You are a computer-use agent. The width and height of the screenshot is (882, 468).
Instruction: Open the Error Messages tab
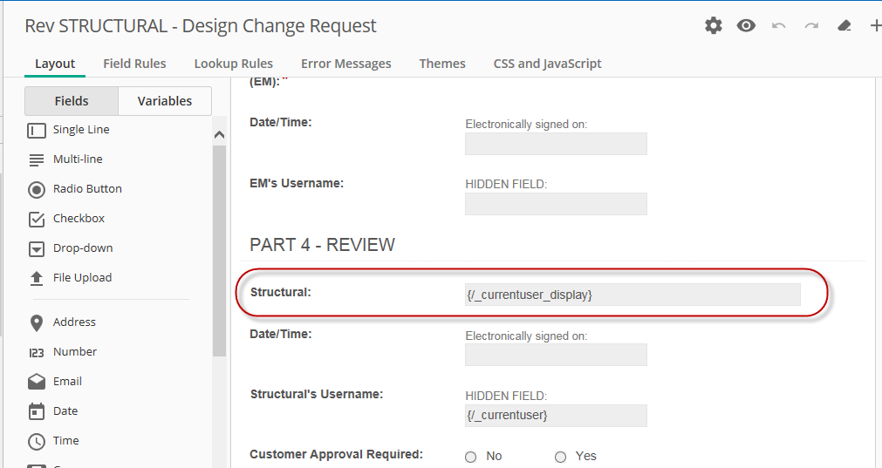tap(346, 64)
